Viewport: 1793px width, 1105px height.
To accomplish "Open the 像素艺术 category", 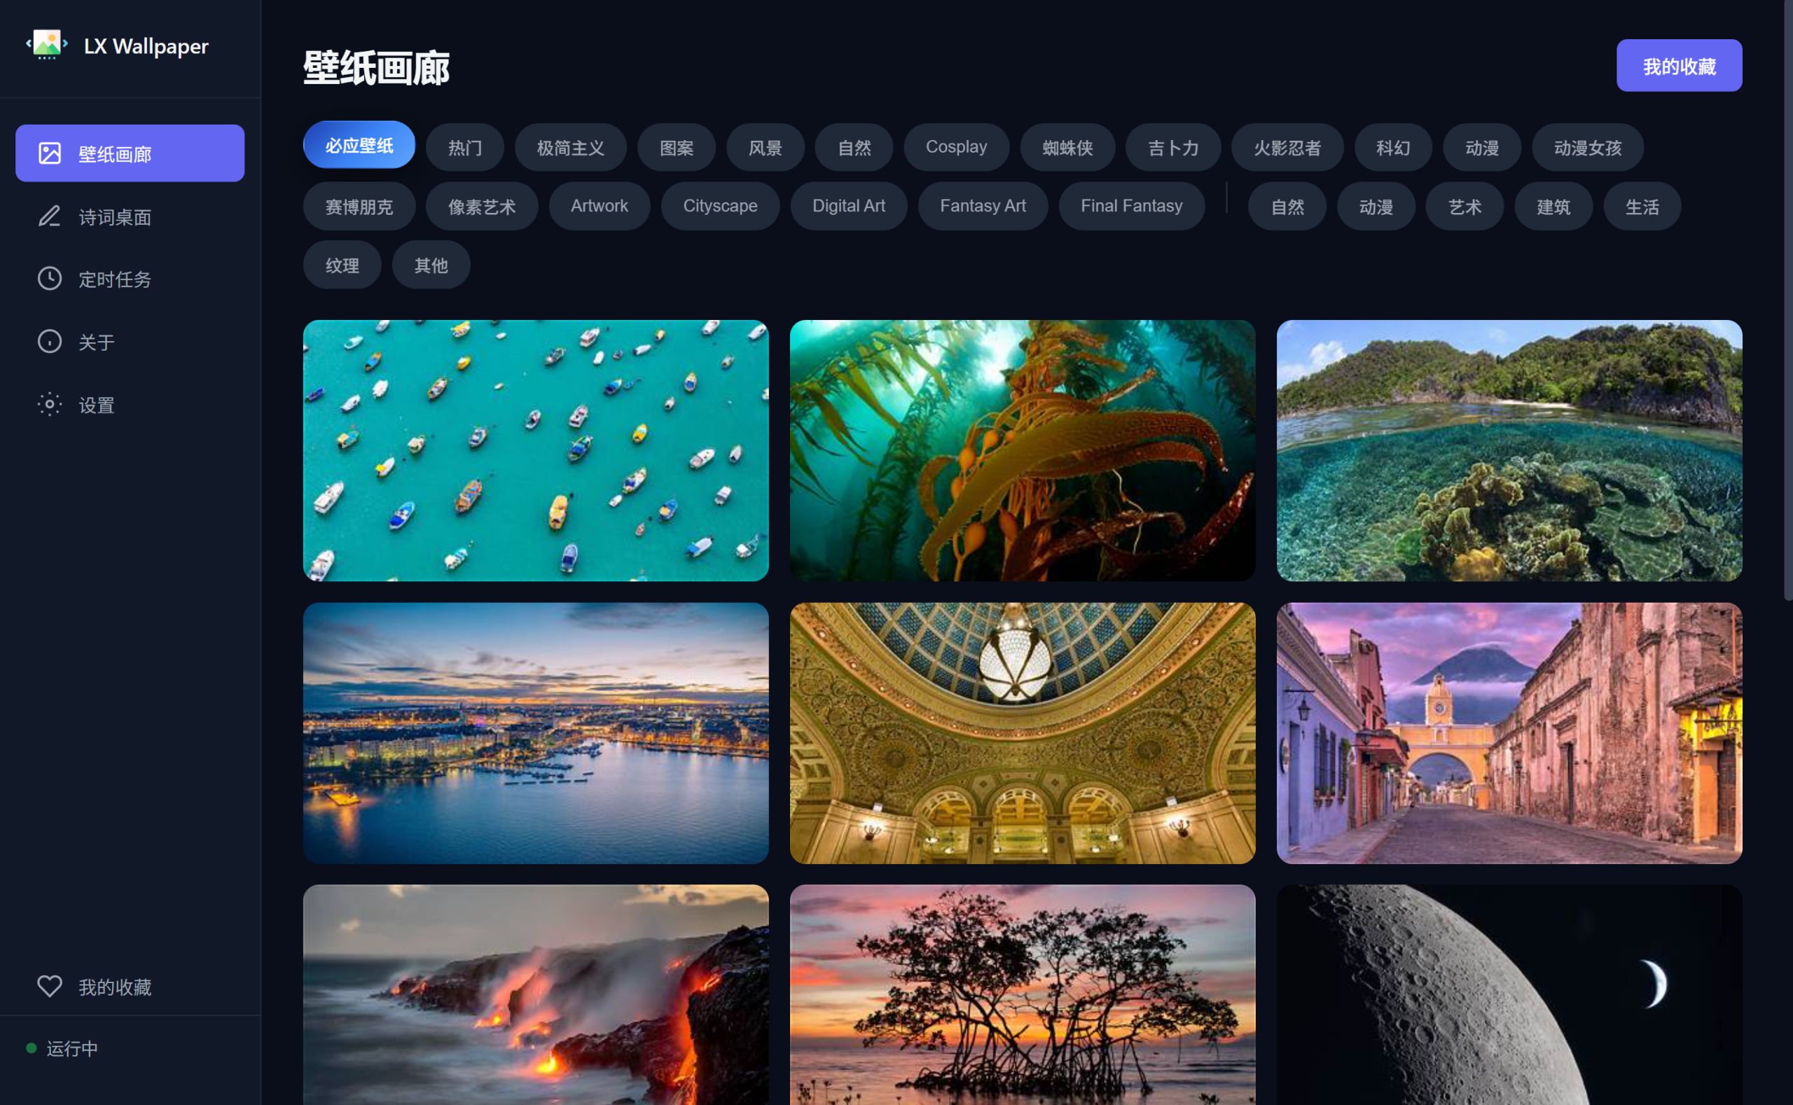I will pyautogui.click(x=482, y=206).
